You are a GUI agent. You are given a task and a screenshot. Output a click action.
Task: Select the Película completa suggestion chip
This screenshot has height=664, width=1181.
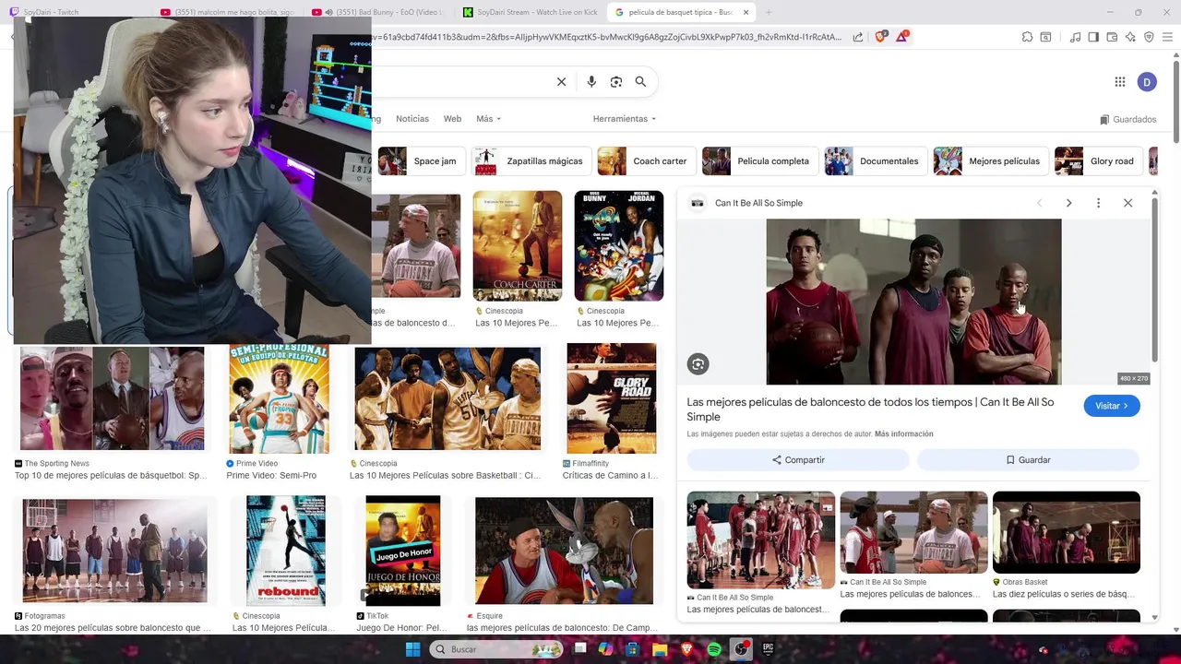point(758,161)
